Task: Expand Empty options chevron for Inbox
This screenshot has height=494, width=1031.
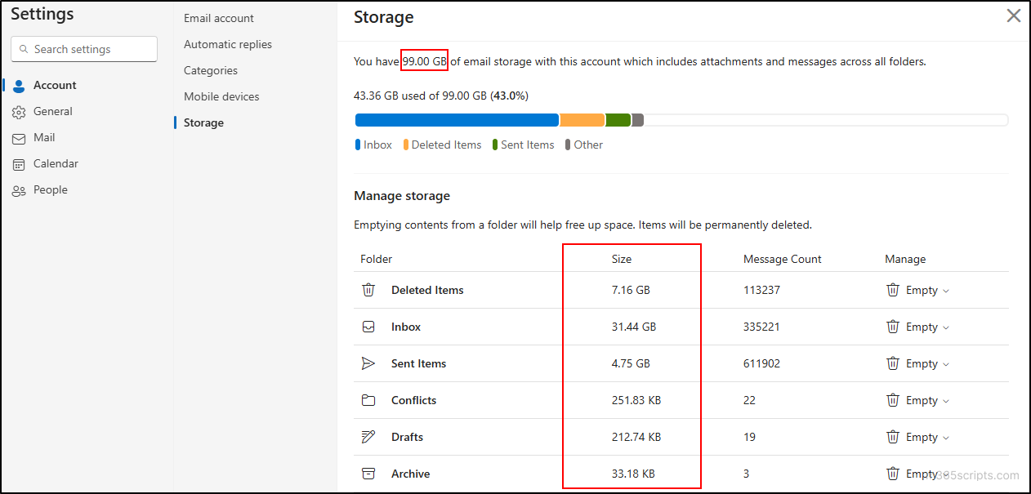Action: [946, 328]
